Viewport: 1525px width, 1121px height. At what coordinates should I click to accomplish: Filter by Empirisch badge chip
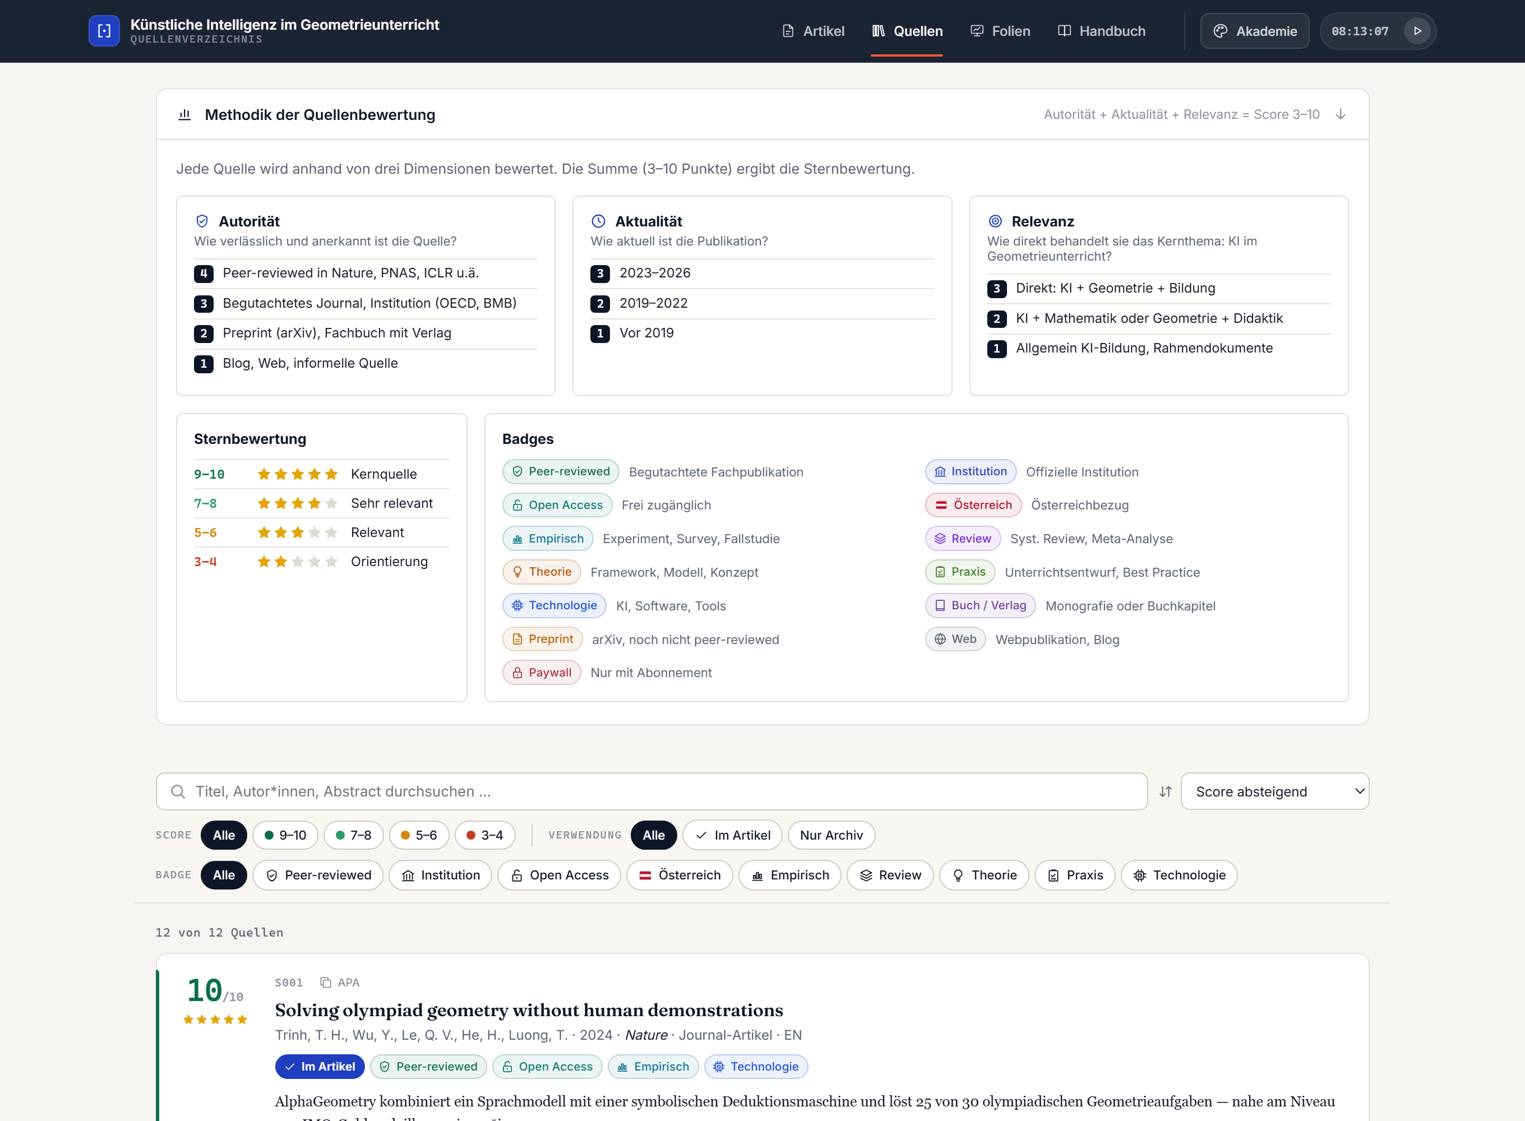[x=790, y=876]
